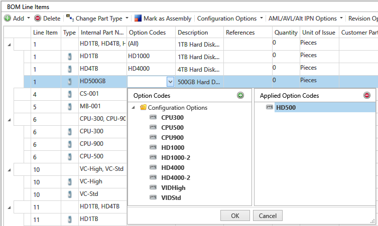
Task: Click the OK button
Action: click(x=235, y=215)
